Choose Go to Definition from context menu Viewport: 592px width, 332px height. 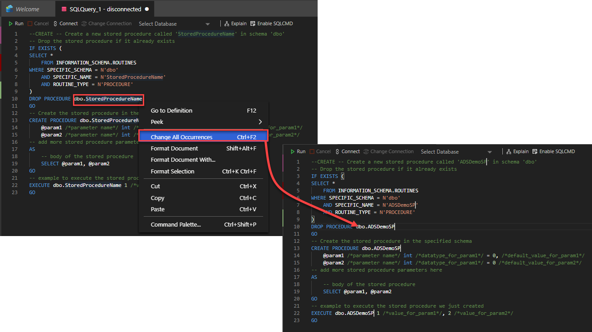point(172,110)
